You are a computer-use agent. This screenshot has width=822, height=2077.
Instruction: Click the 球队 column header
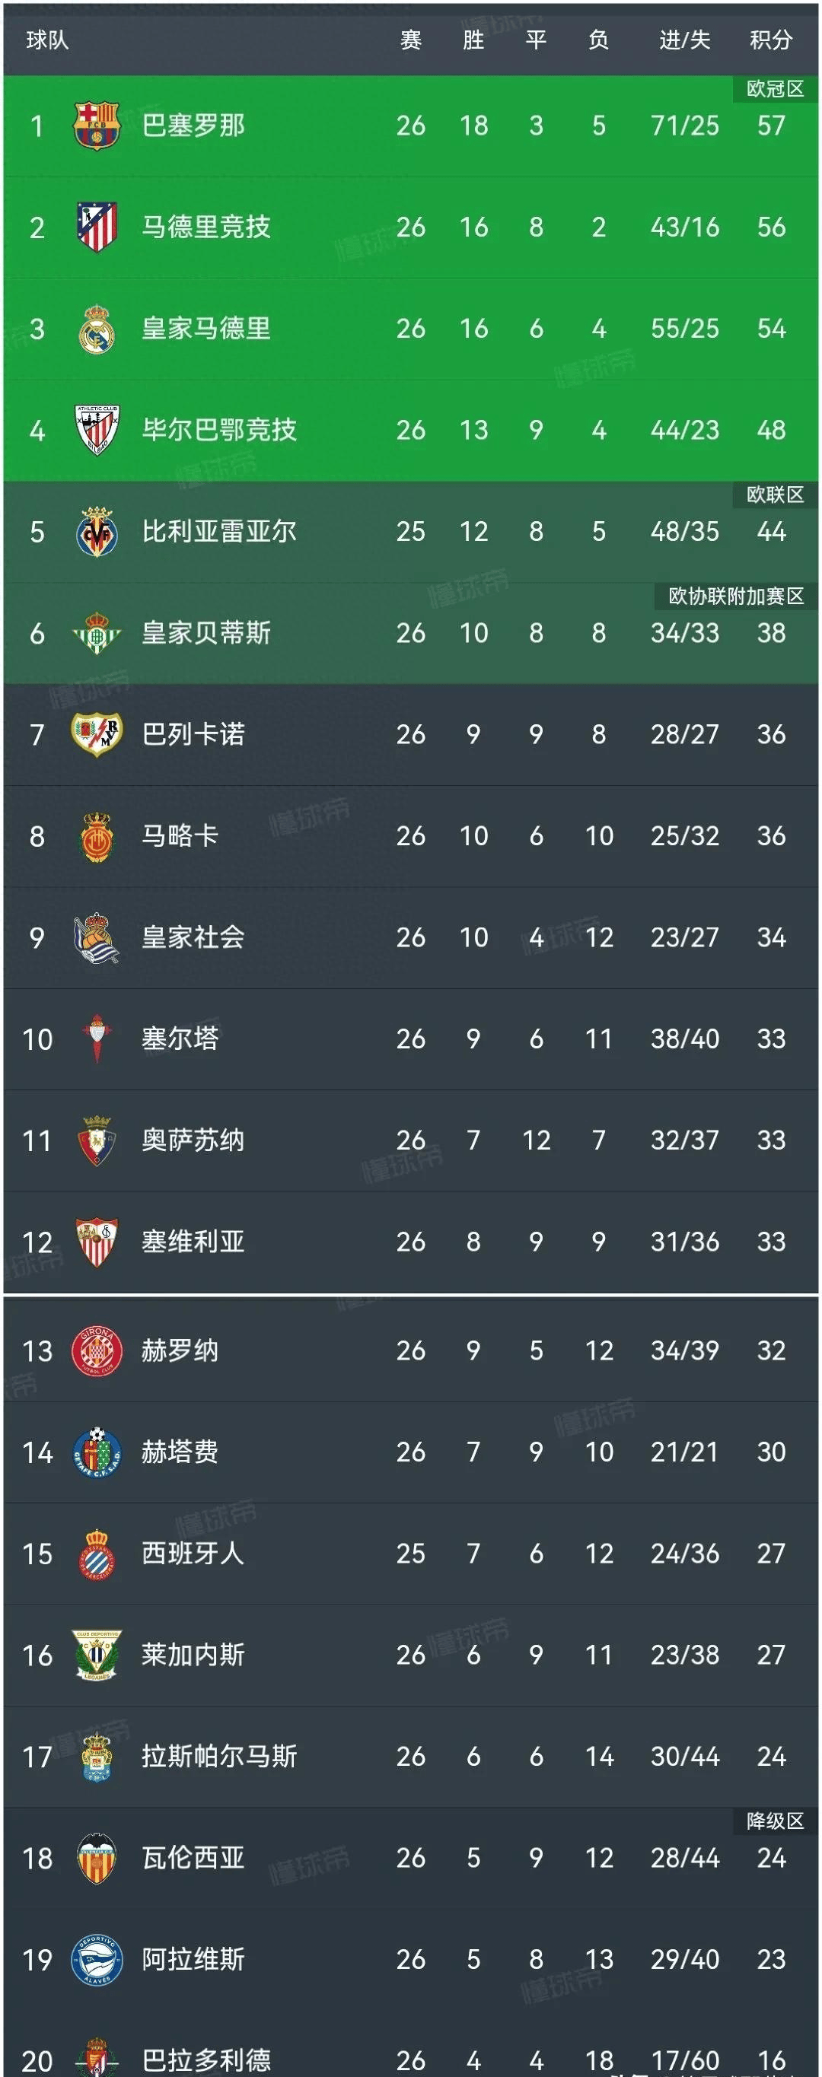[48, 40]
